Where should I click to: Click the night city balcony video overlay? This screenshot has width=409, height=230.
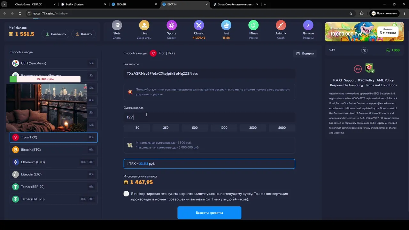pyautogui.click(x=46, y=108)
